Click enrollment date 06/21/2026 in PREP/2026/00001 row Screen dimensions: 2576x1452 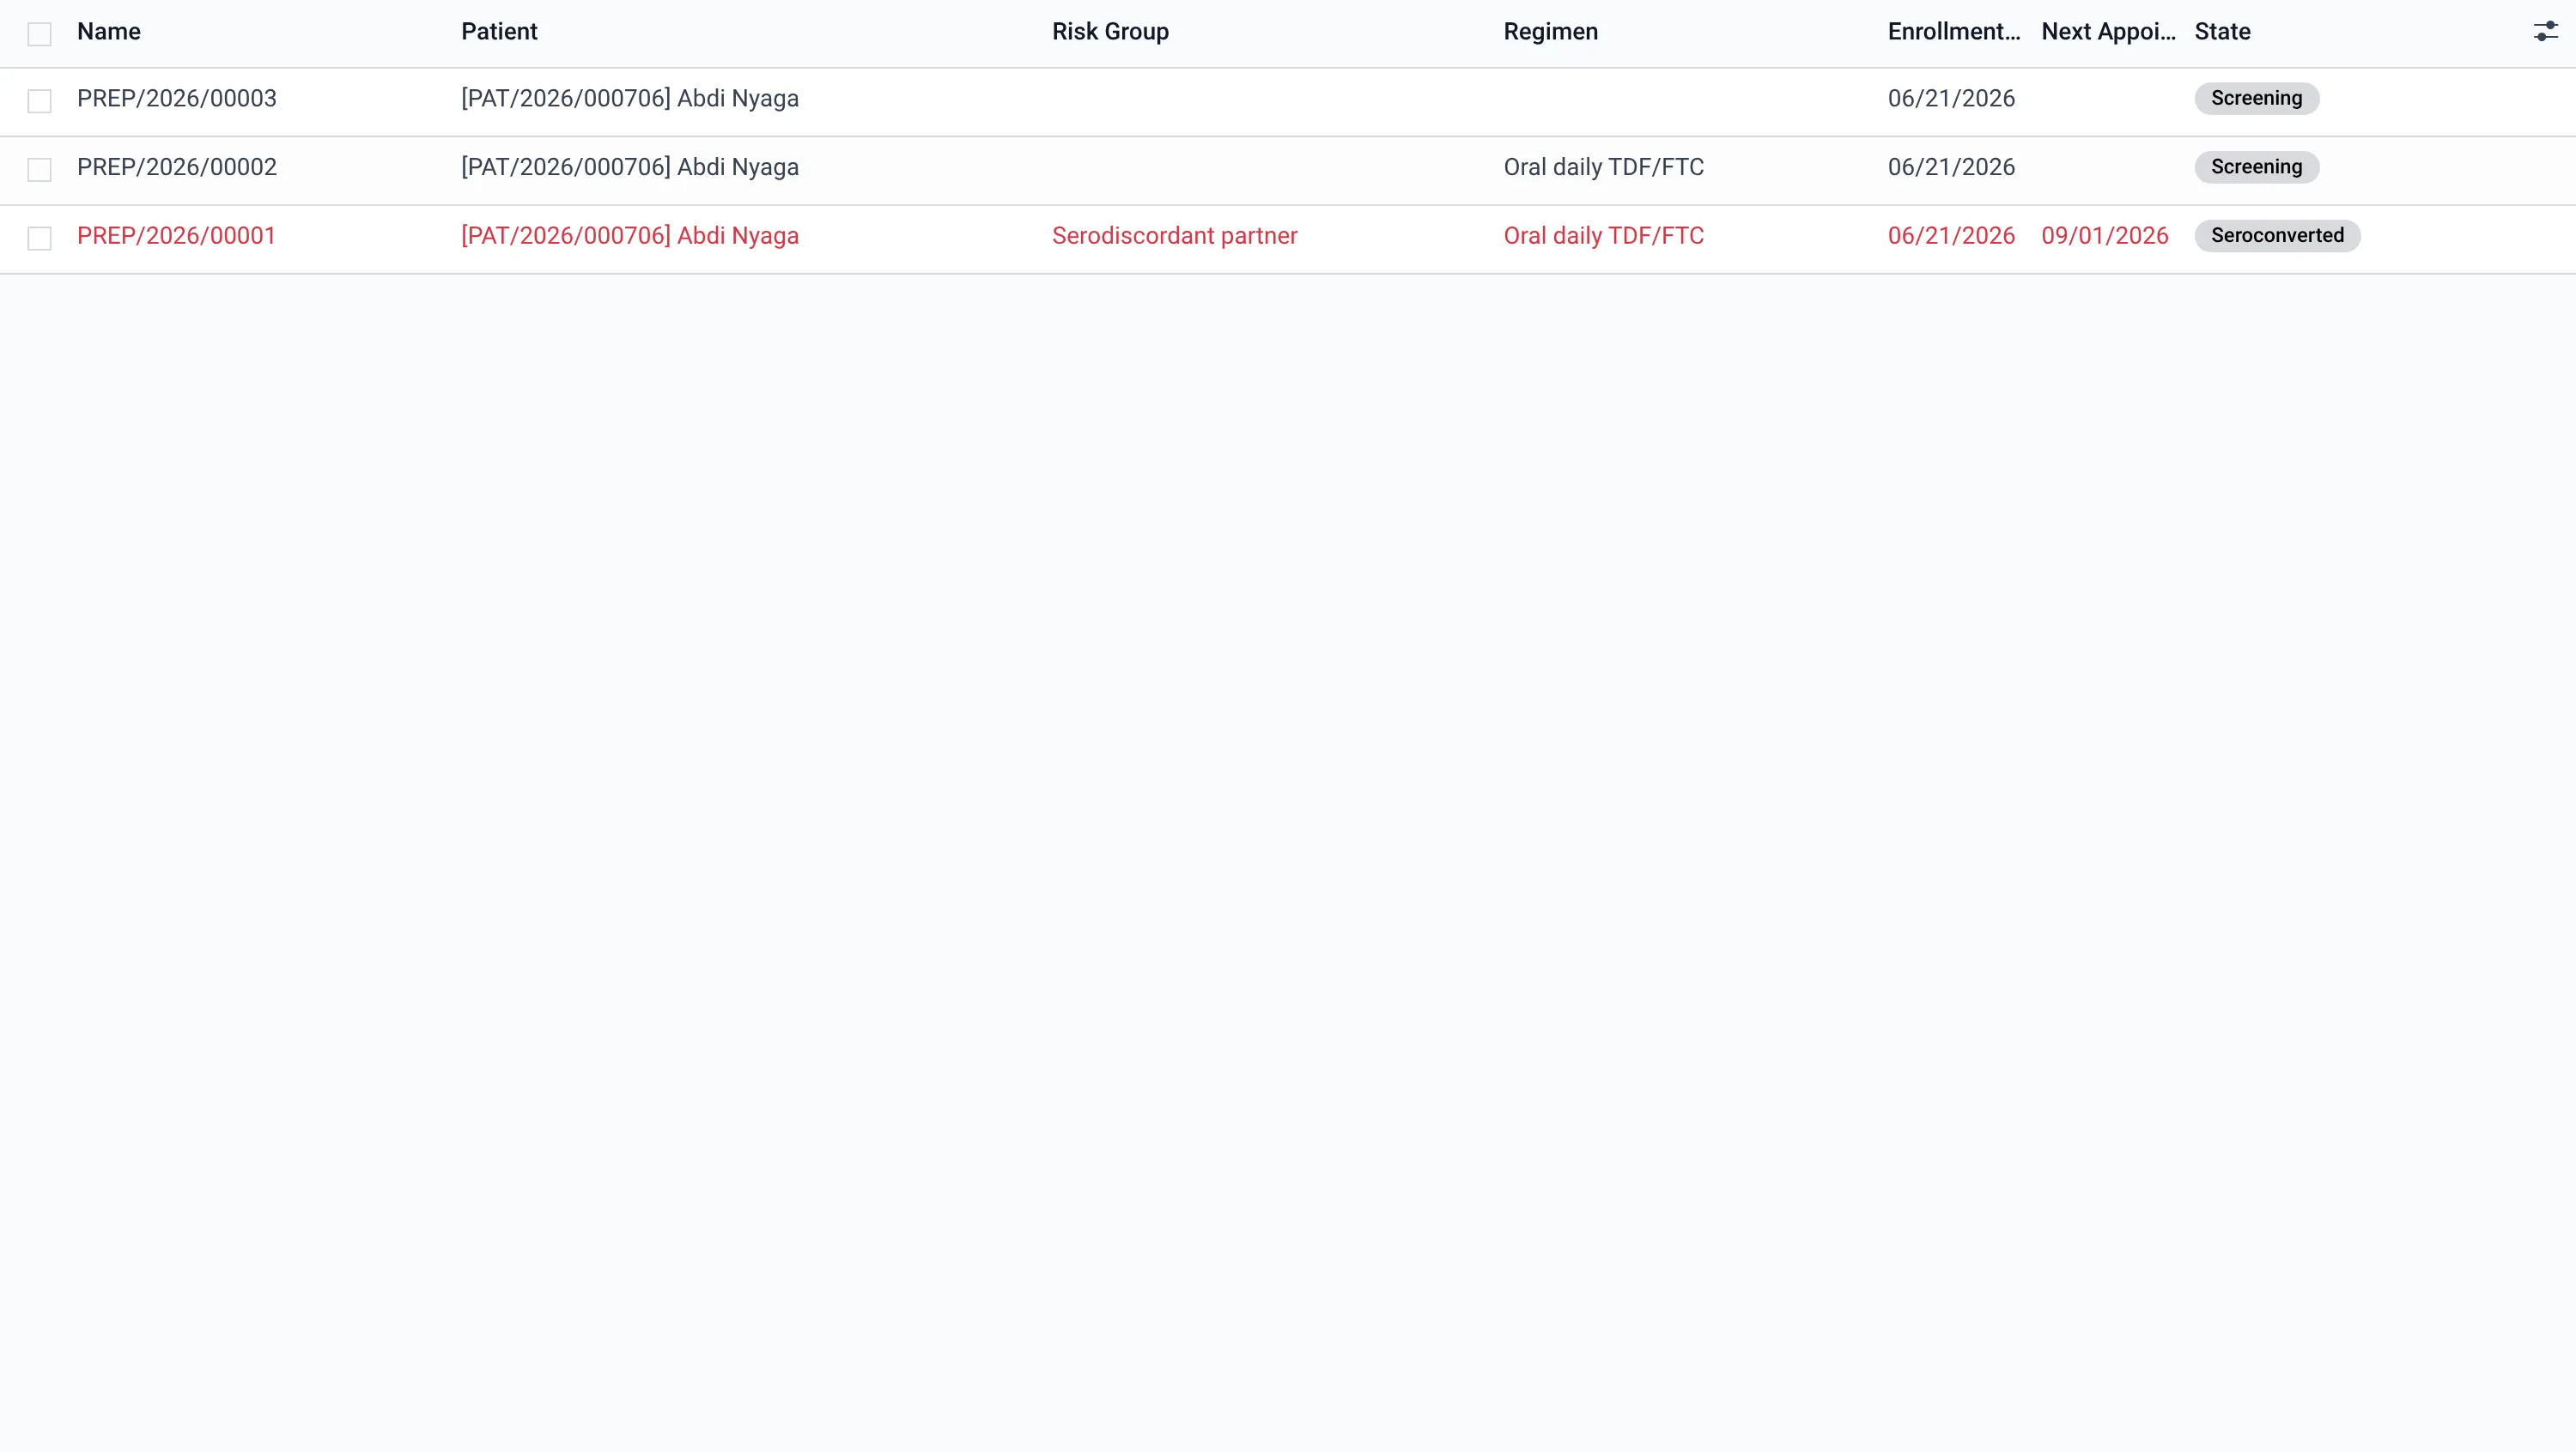coord(1951,236)
